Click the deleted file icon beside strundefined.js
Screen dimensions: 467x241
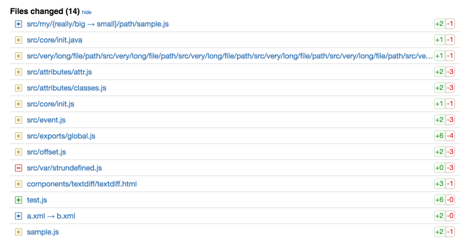[x=18, y=168]
